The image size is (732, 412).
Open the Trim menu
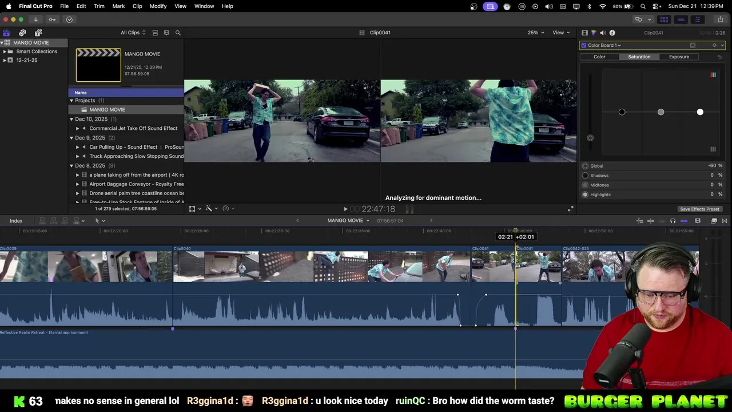pos(99,6)
